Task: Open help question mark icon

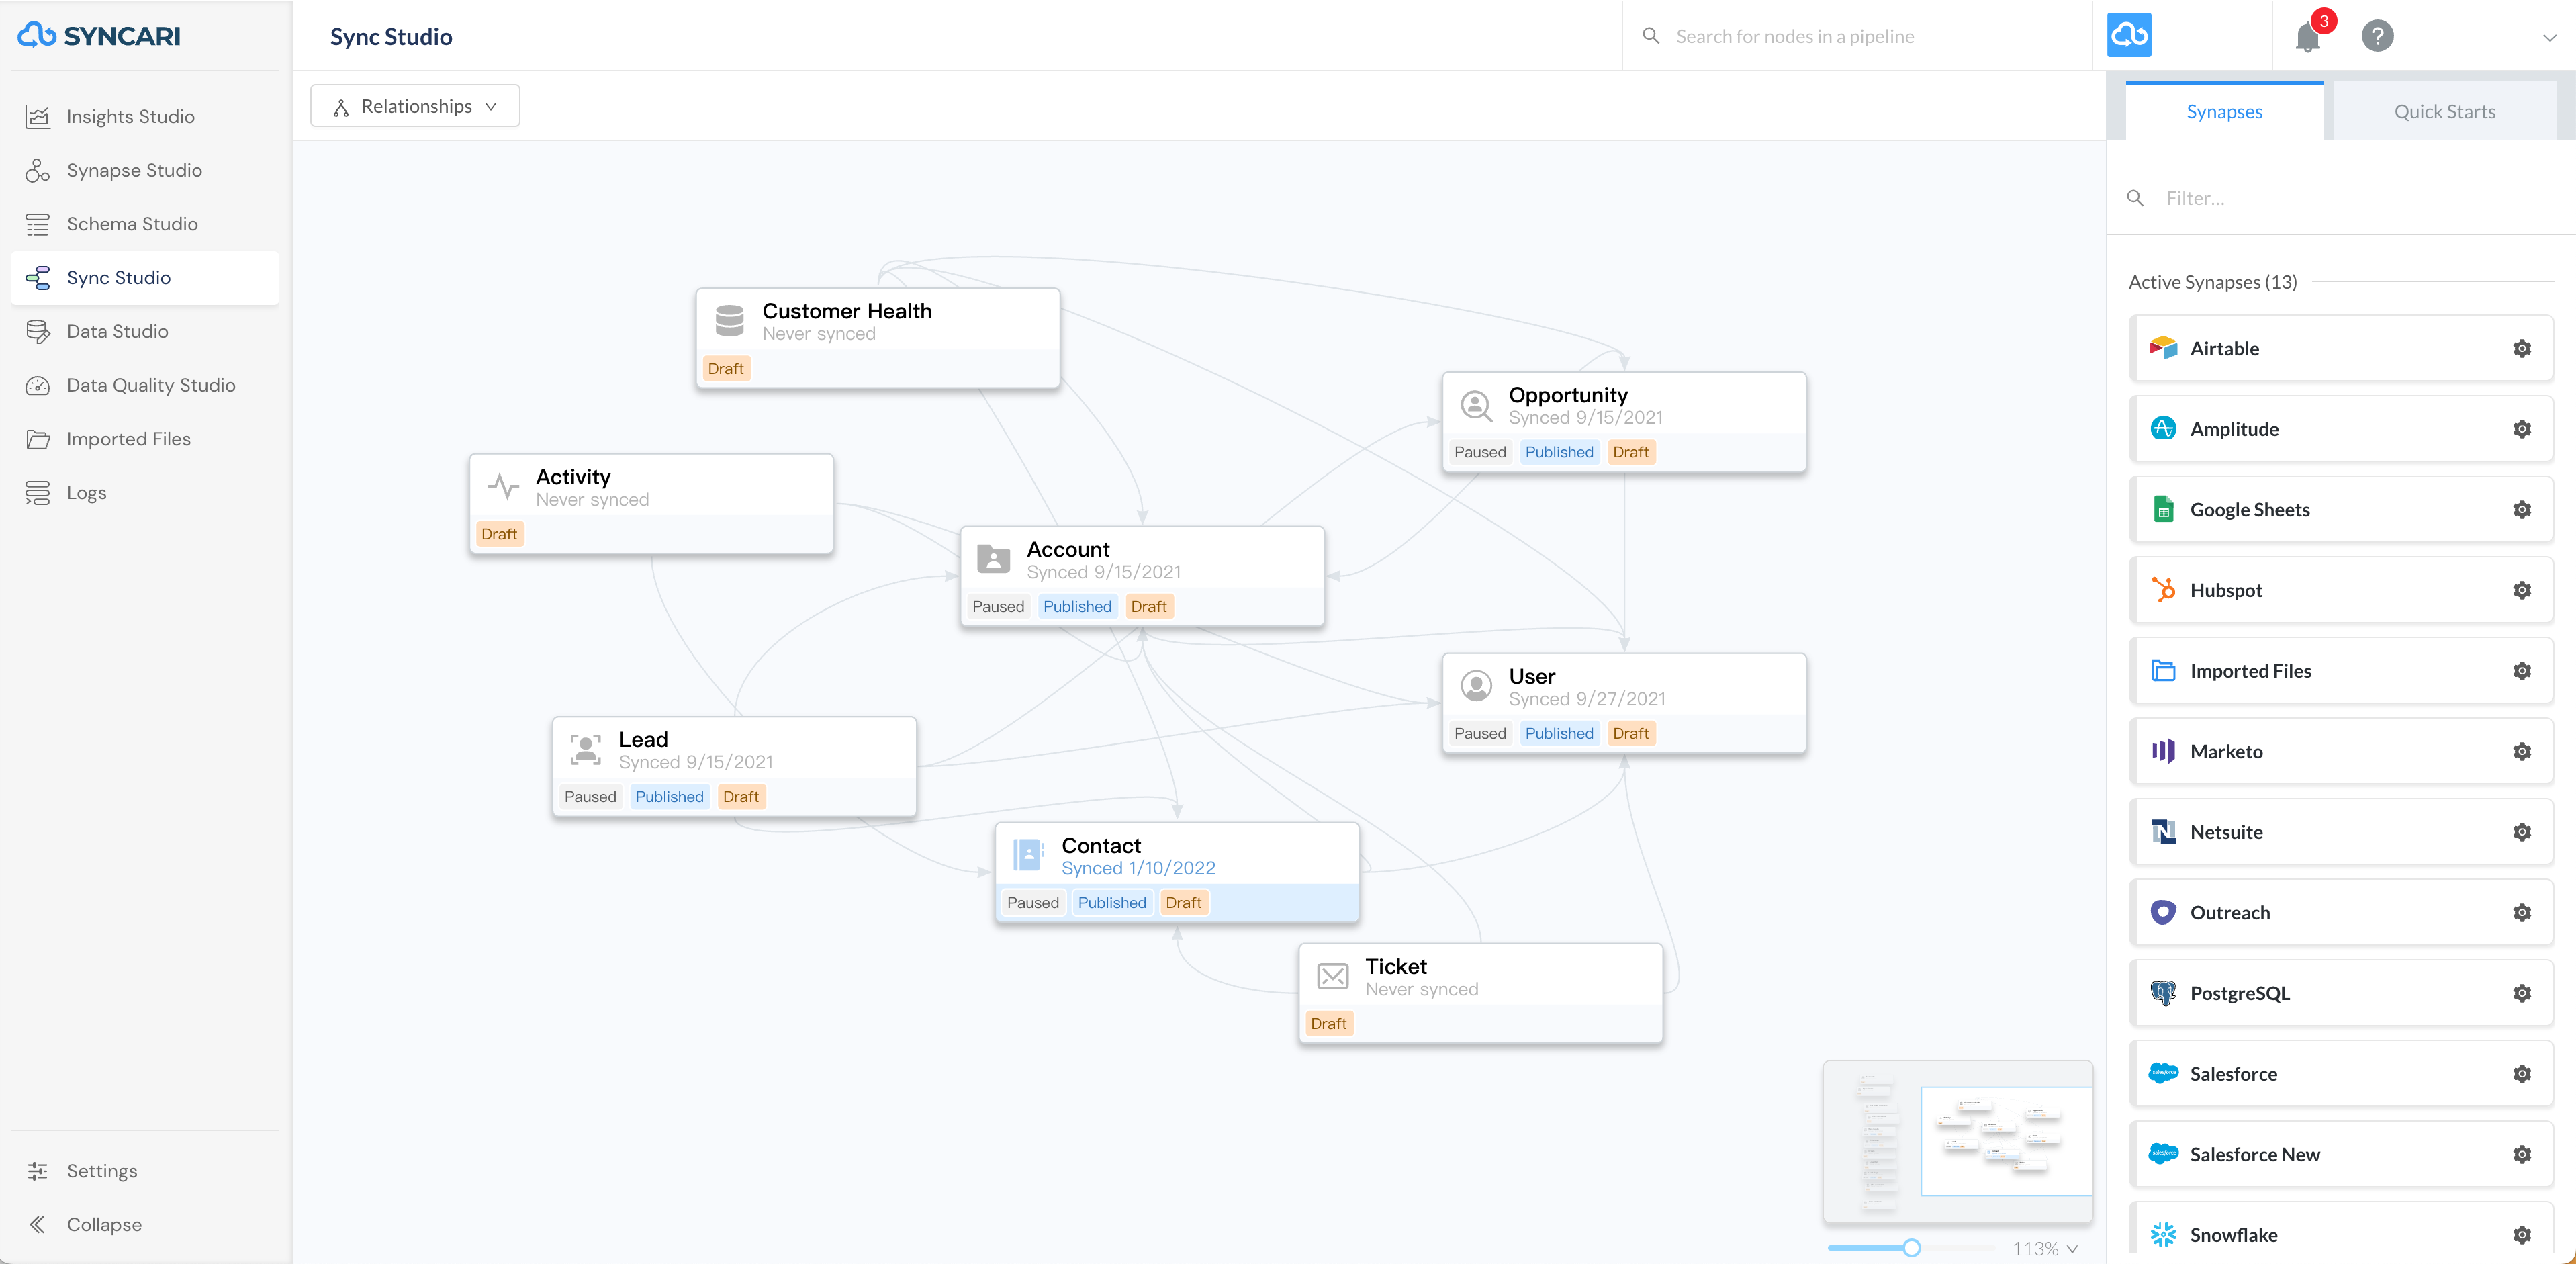Action: 2377,36
